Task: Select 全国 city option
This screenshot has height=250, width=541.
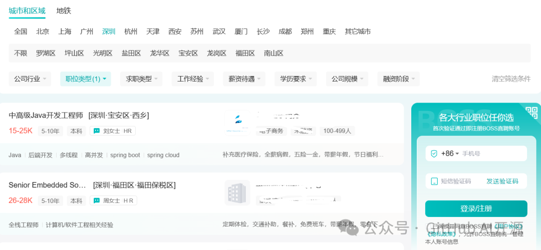Action: click(x=21, y=31)
